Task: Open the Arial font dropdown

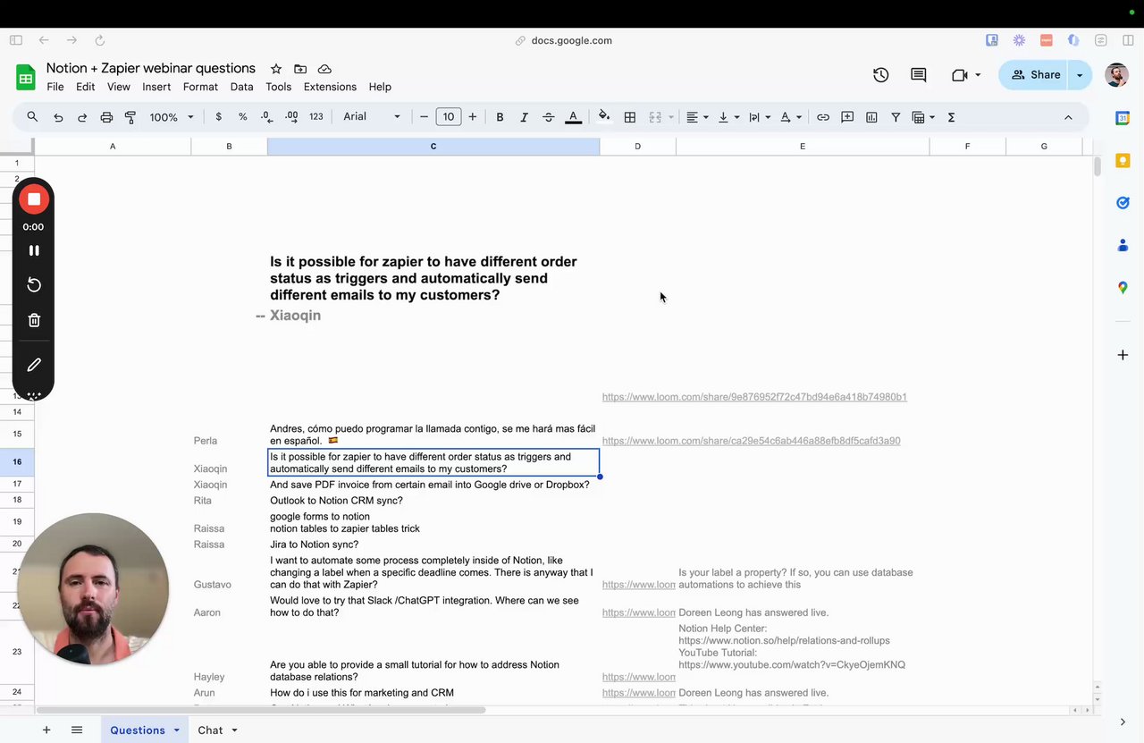Action: (372, 117)
